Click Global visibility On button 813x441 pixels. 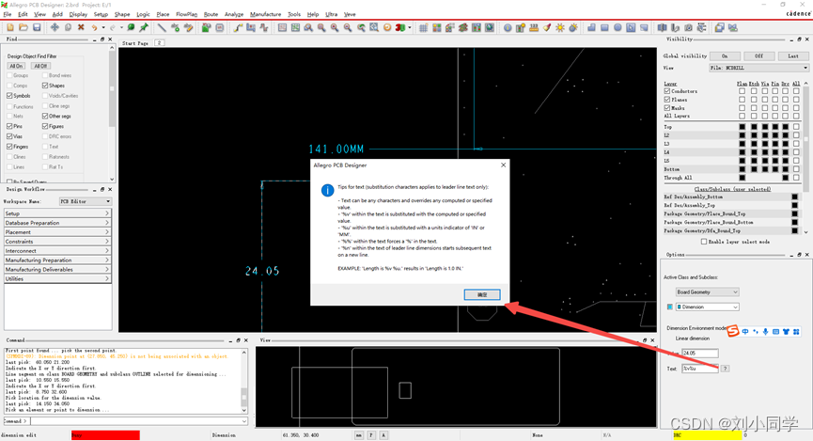coord(725,56)
